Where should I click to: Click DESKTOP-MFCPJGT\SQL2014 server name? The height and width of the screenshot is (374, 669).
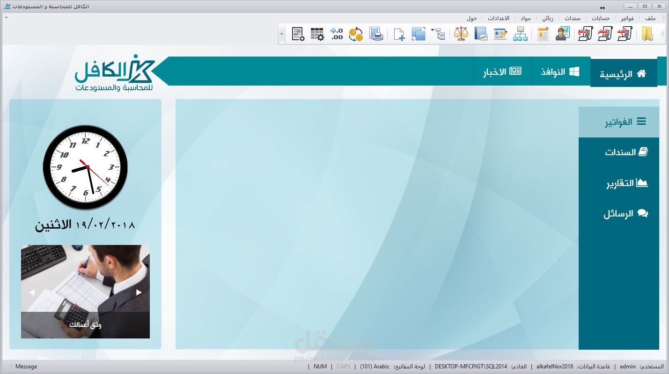pos(471,367)
